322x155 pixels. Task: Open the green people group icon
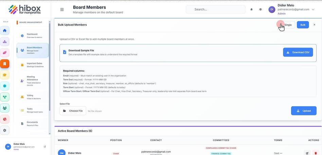(5, 108)
